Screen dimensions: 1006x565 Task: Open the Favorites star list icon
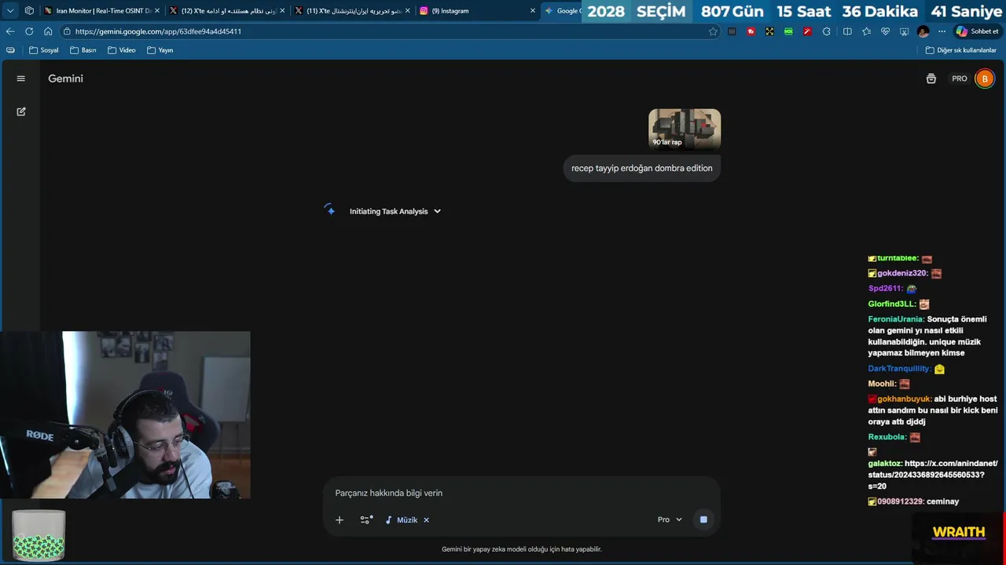[x=866, y=31]
